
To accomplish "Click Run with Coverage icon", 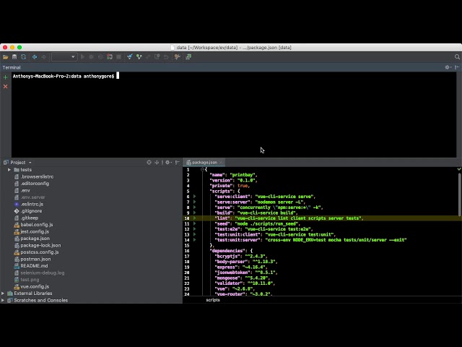I will [x=100, y=57].
